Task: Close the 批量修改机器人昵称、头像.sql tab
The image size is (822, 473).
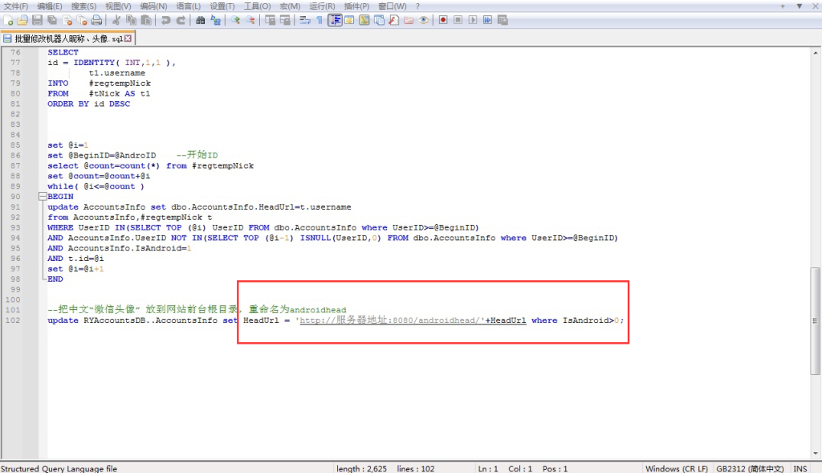Action: click(x=128, y=38)
